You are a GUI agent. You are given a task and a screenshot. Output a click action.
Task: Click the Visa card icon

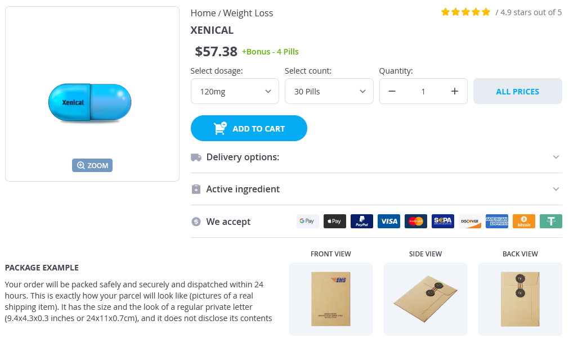[388, 222]
